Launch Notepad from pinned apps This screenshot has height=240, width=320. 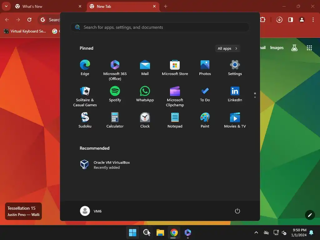pyautogui.click(x=175, y=120)
